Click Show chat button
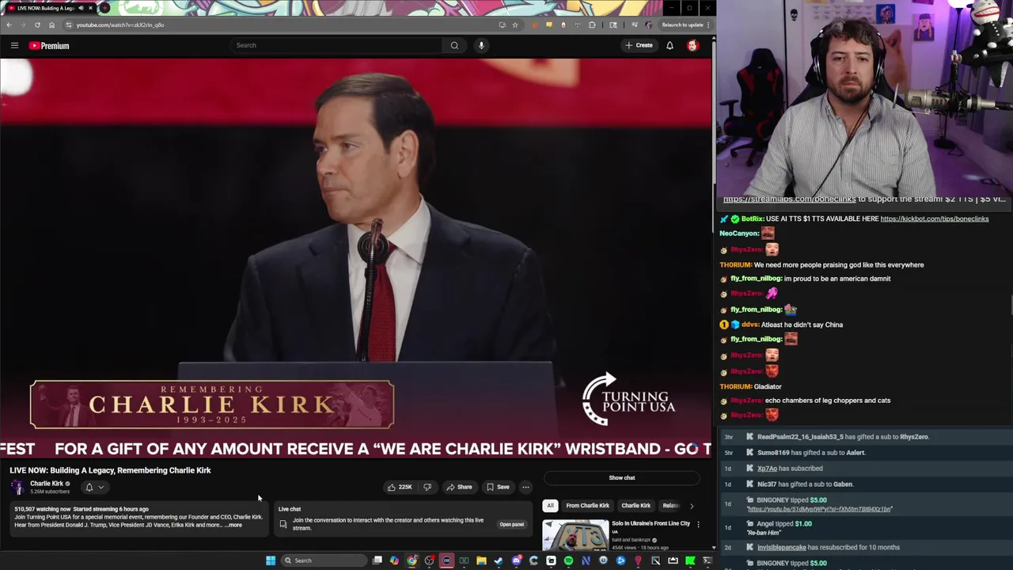This screenshot has width=1013, height=570. [x=622, y=477]
